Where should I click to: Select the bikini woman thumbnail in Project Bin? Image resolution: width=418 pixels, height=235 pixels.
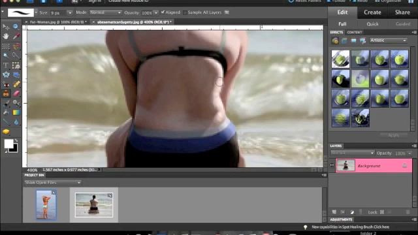46,204
